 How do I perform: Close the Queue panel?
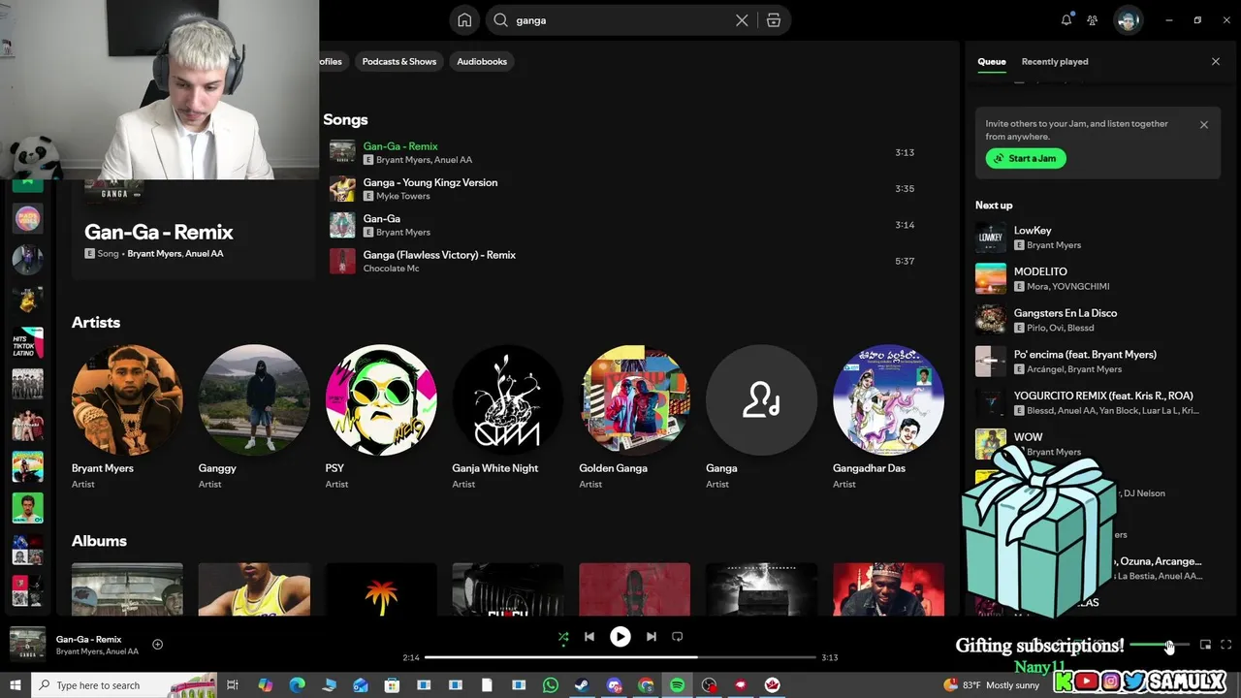click(1216, 61)
